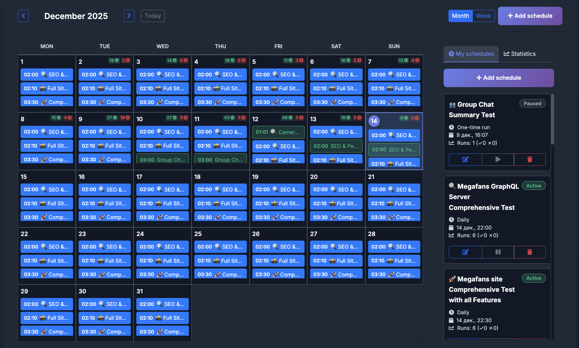Viewport: 579px width, 348px height.
Task: Open the Statistics tab
Action: tap(519, 54)
